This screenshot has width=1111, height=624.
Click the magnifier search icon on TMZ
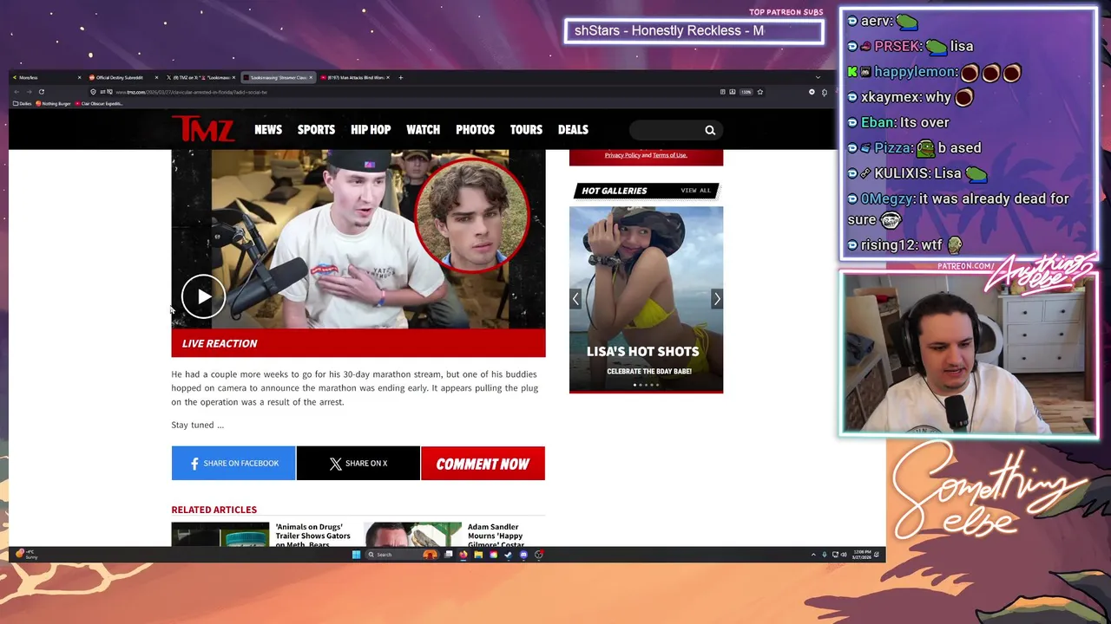(x=710, y=130)
